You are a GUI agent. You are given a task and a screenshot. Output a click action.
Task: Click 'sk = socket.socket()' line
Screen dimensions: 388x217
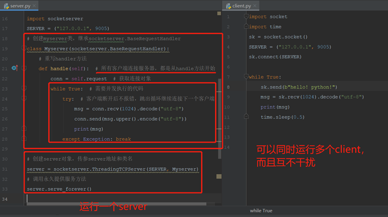point(278,37)
